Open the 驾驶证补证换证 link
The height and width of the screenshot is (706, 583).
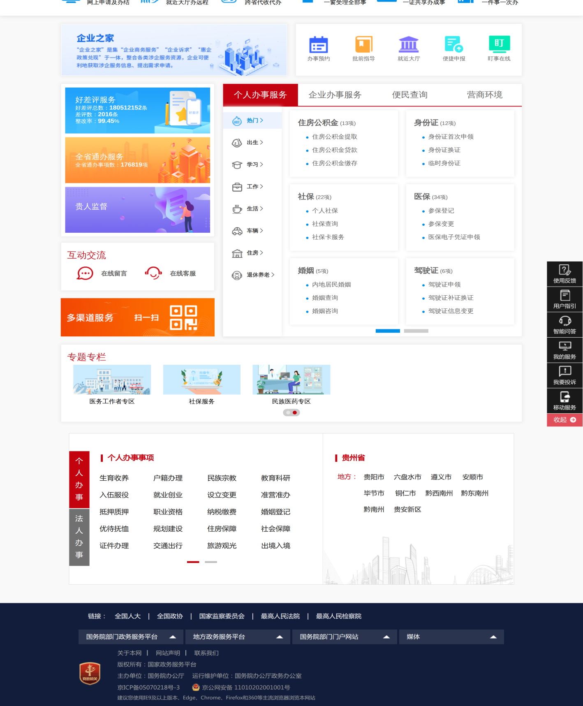451,298
